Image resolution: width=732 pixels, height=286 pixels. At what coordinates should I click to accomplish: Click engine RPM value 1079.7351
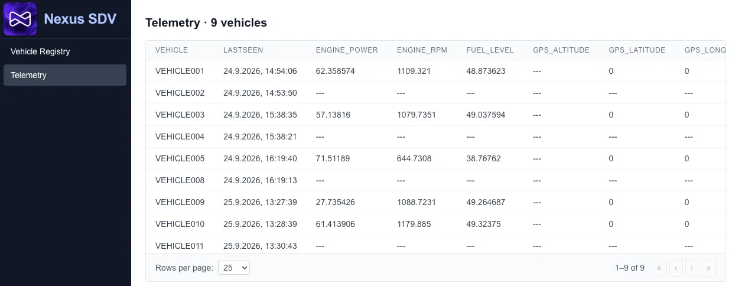coord(417,115)
